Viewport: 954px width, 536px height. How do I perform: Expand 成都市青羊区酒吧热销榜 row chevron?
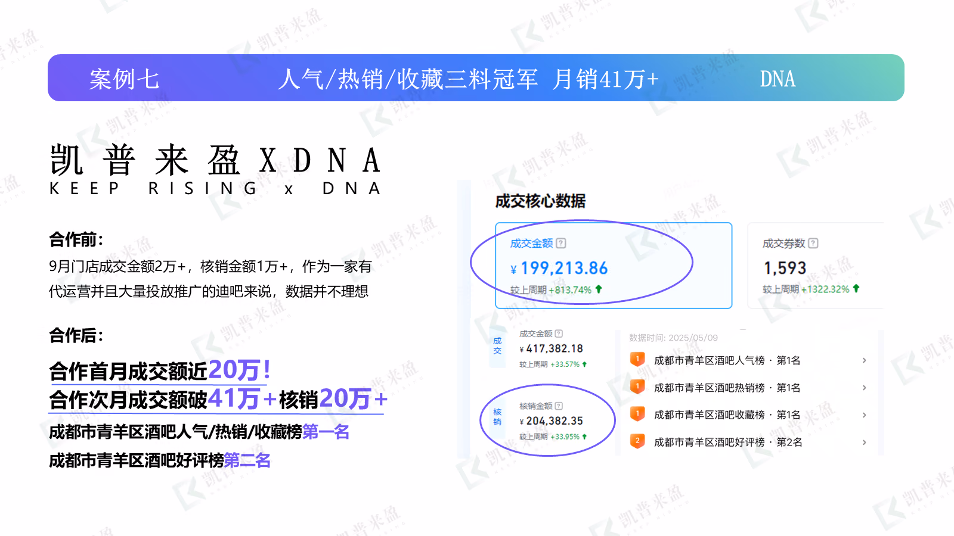pyautogui.click(x=864, y=388)
